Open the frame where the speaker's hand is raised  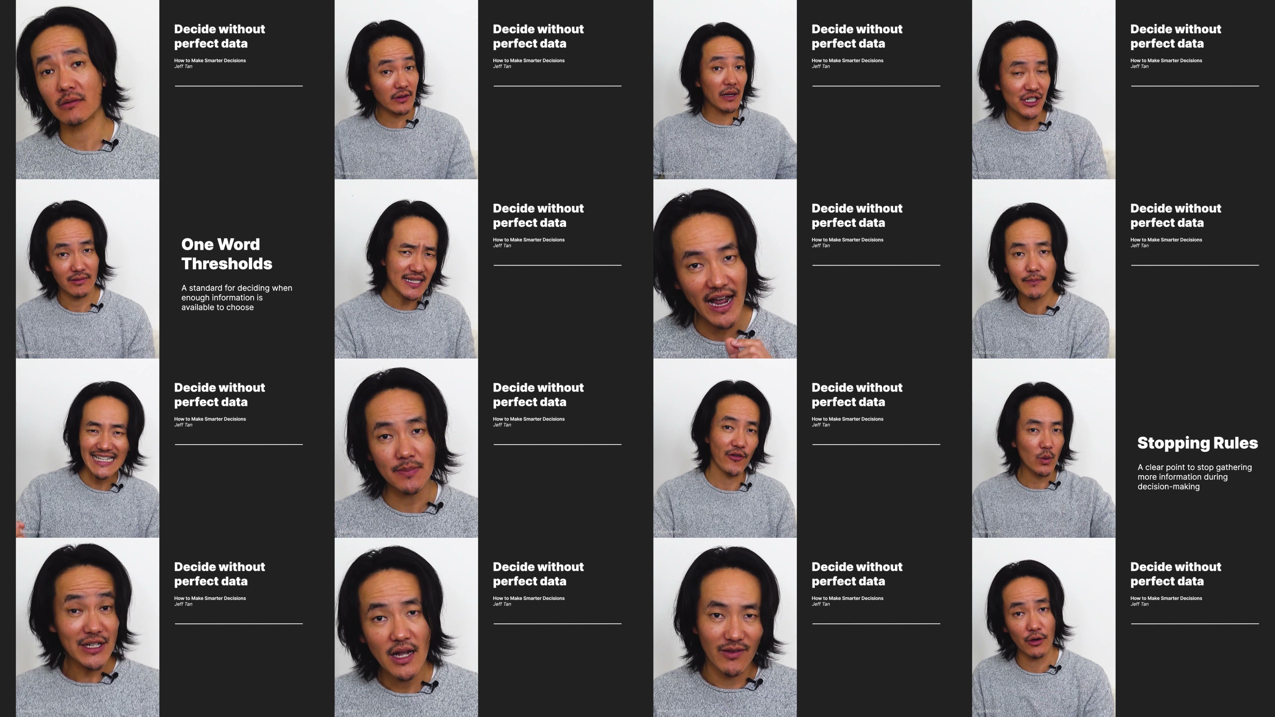(x=725, y=269)
